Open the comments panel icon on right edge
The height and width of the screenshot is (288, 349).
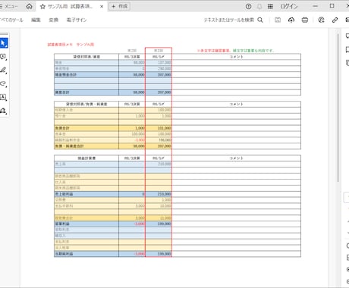click(x=347, y=36)
